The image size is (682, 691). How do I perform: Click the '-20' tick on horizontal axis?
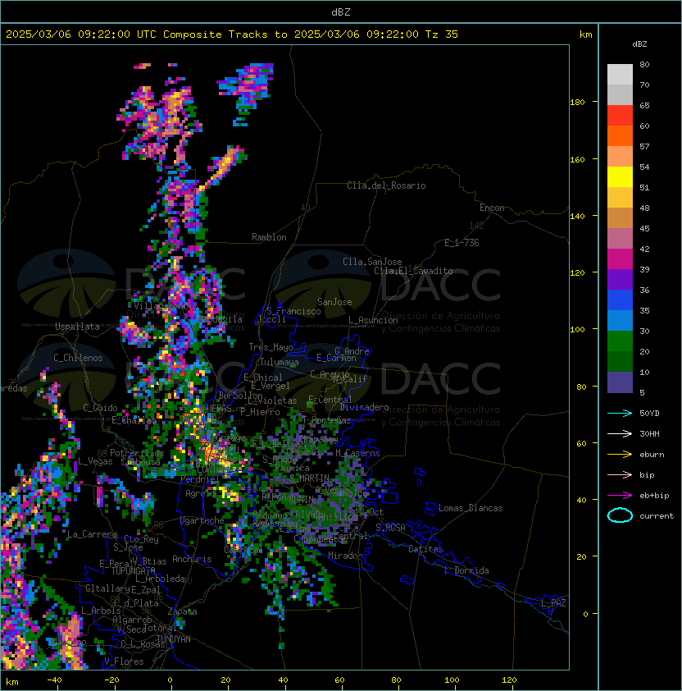(111, 680)
